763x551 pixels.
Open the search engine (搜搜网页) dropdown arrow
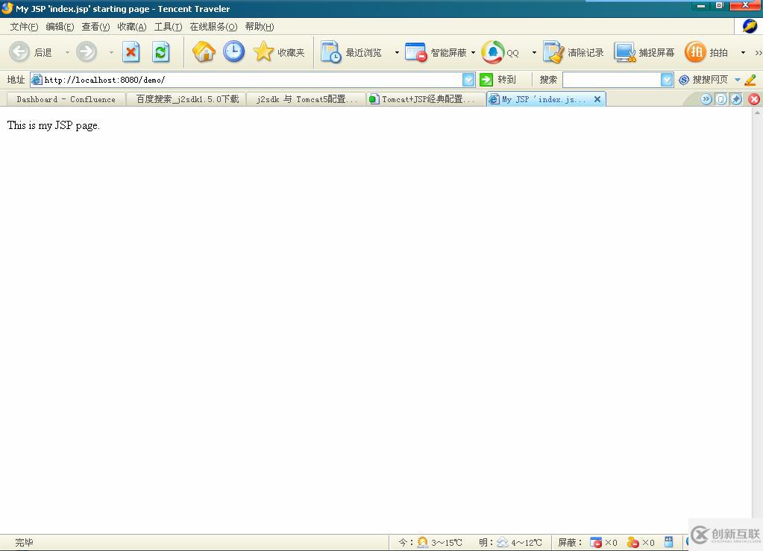737,80
